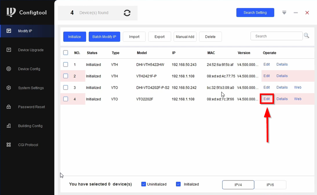The width and height of the screenshot is (317, 195).
Task: Edit the VTO2202F device
Action: point(267,99)
